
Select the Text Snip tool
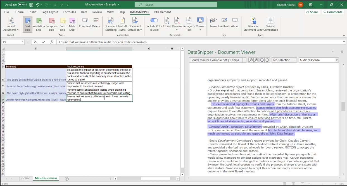(27, 24)
